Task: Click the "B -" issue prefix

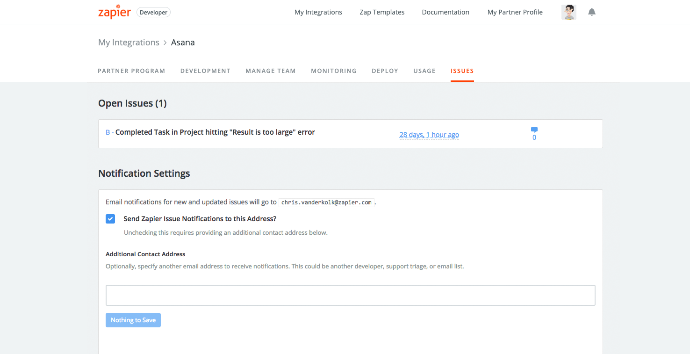Action: (110, 132)
